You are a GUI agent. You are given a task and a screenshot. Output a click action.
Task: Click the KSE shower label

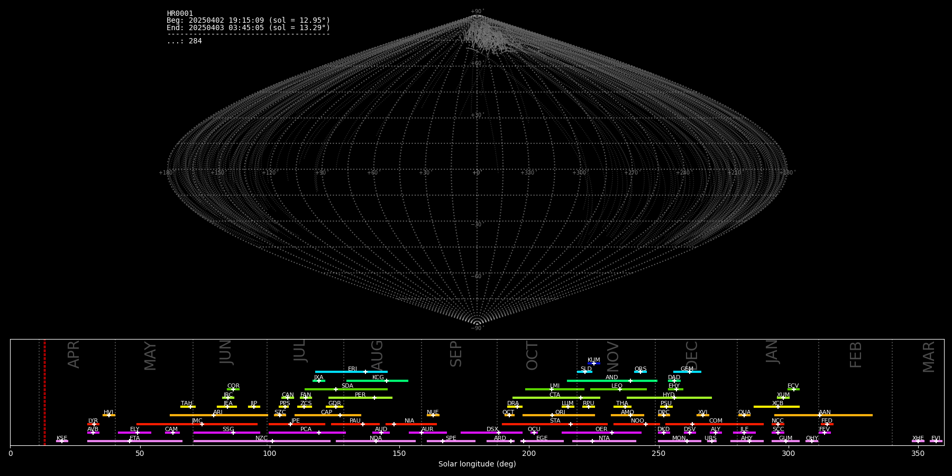[62, 438]
